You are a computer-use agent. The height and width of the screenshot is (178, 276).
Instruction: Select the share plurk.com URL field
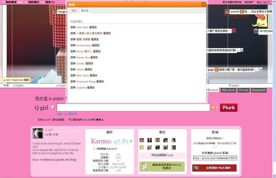click(x=215, y=158)
